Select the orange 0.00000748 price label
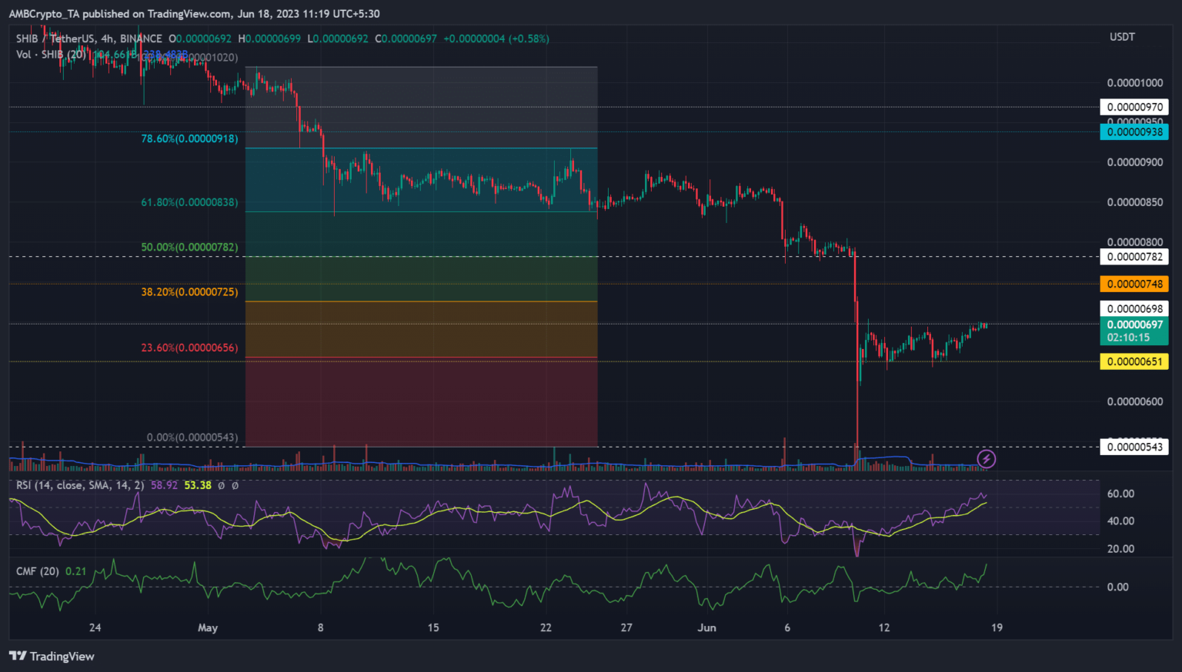 pos(1134,284)
